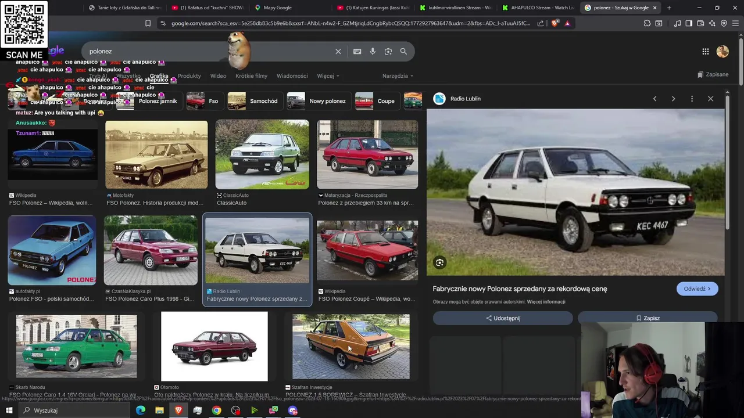Open the Google apps grid
The image size is (744, 418).
(x=705, y=52)
